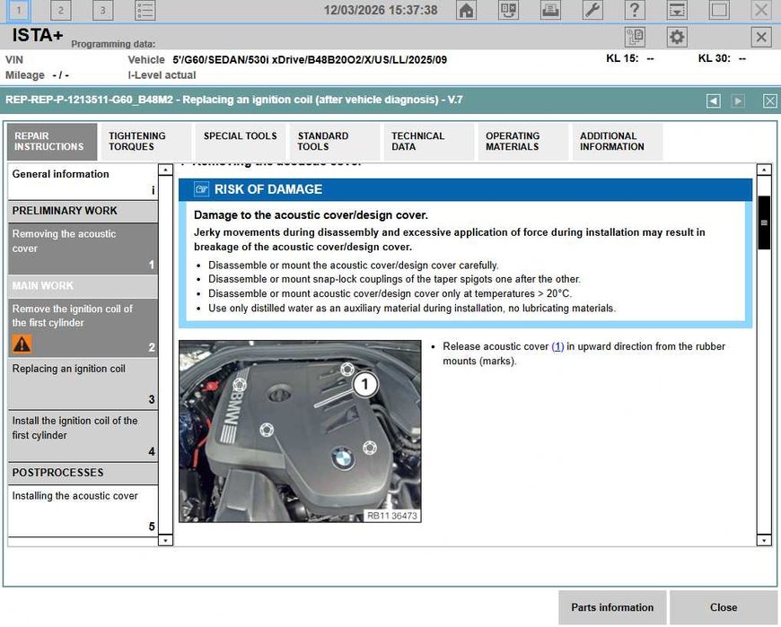Open settings gear icon
This screenshot has width=781, height=627.
(677, 37)
